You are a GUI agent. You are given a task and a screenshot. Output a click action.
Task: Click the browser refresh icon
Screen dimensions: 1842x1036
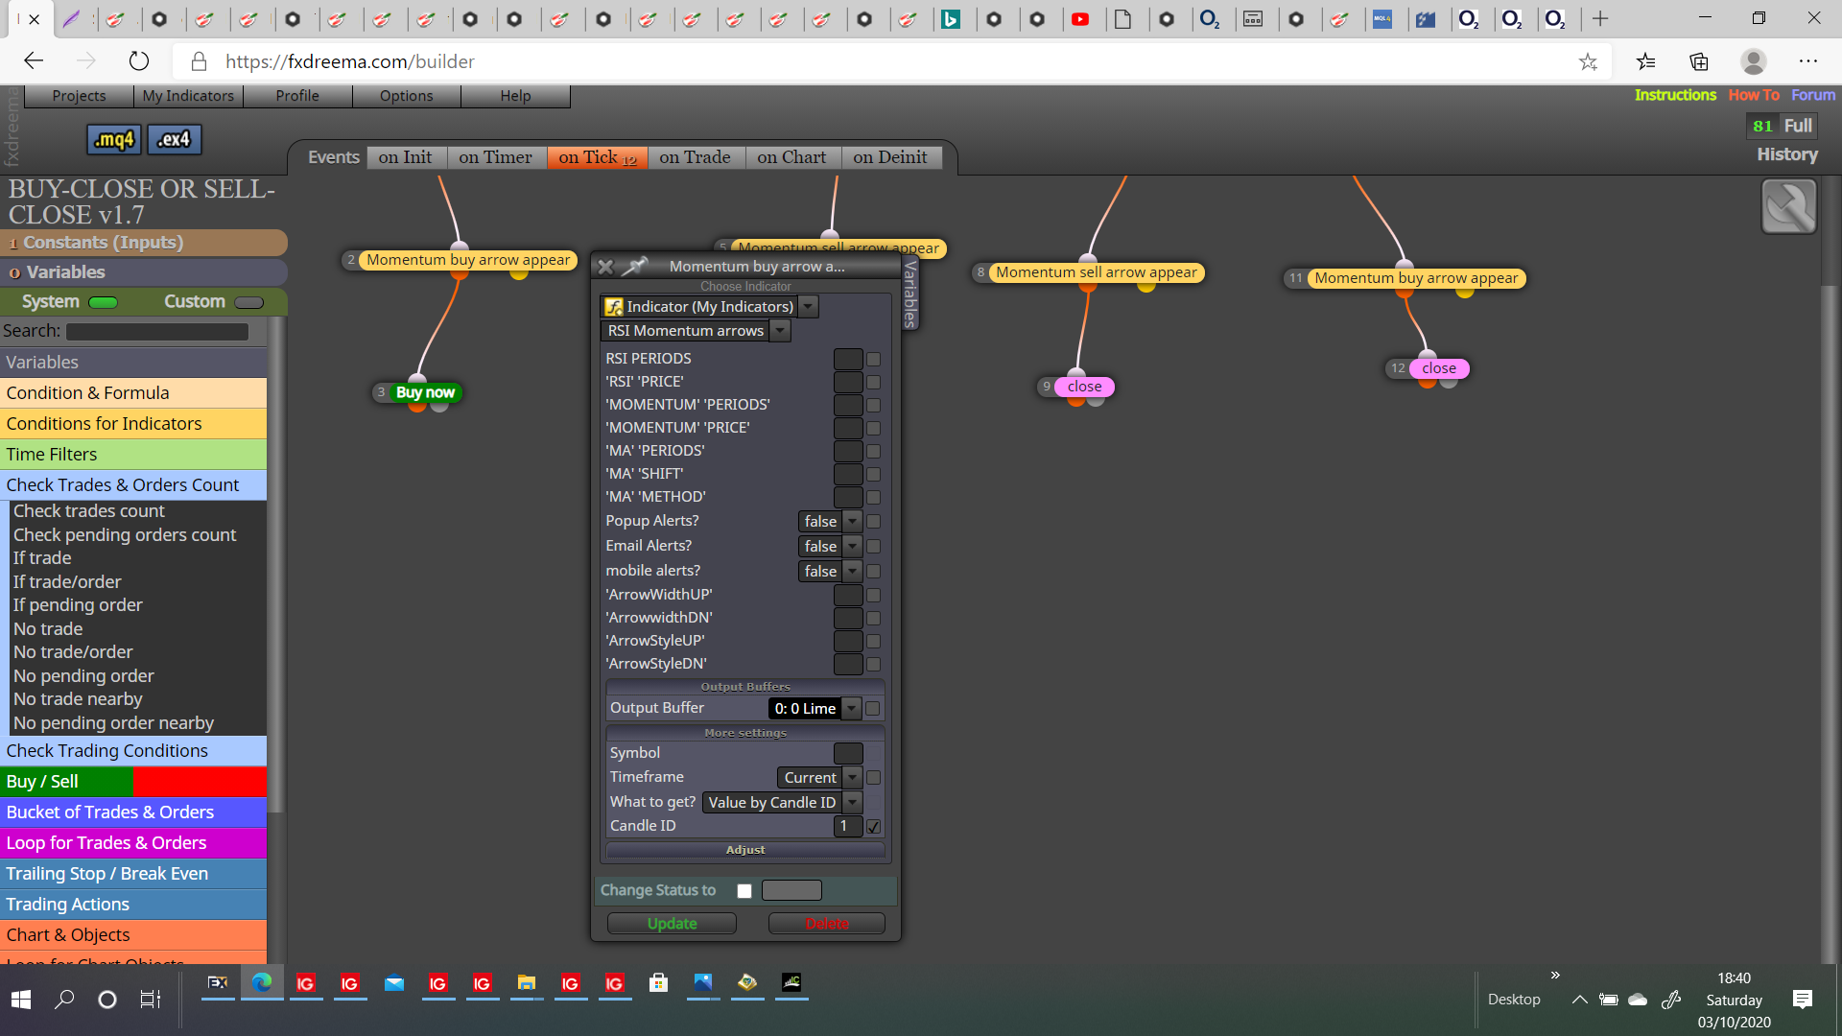pos(139,61)
